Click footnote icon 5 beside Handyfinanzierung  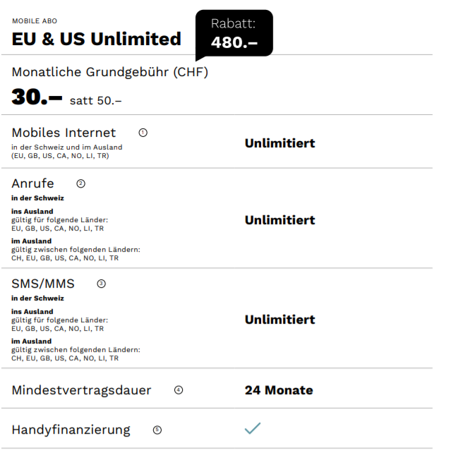pyautogui.click(x=157, y=430)
